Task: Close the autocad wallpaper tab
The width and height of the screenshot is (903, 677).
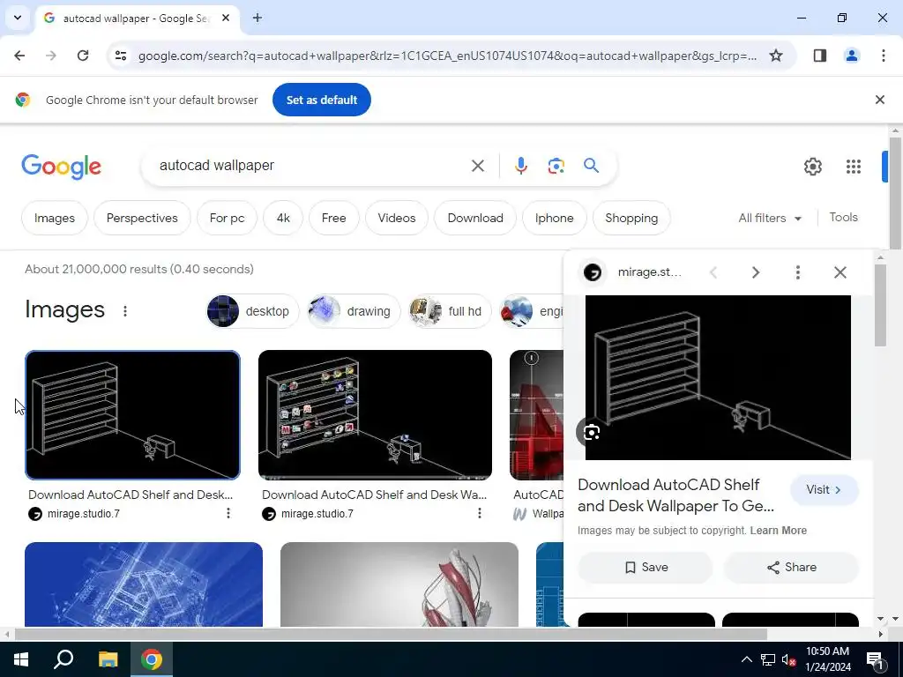Action: (226, 18)
